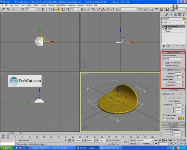Click the object color swatch beside Cylinder01
Image resolution: width=187 pixels, height=150 pixels.
point(184,19)
